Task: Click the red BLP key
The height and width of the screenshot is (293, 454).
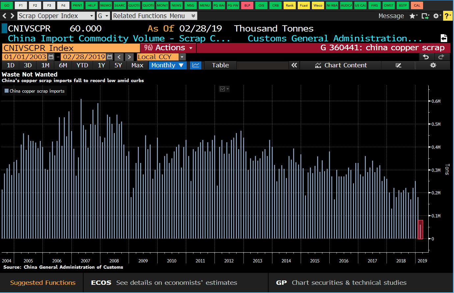Action: click(247, 5)
